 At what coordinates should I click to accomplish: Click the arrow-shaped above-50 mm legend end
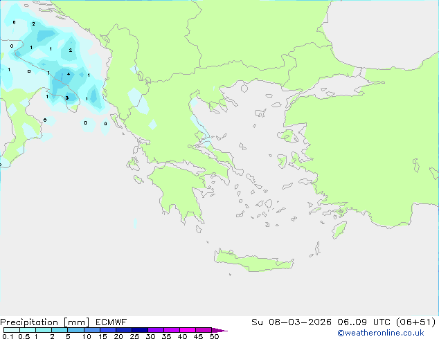pyautogui.click(x=219, y=330)
